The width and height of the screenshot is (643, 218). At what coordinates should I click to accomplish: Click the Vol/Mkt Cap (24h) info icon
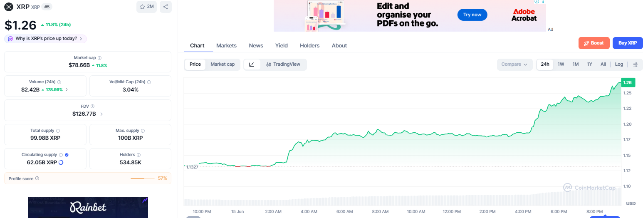(149, 82)
